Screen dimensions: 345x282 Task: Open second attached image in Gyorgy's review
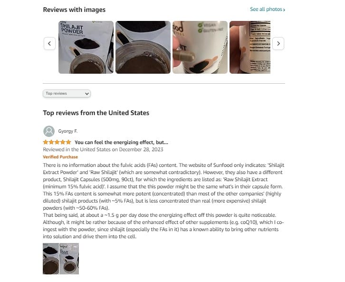[69, 259]
